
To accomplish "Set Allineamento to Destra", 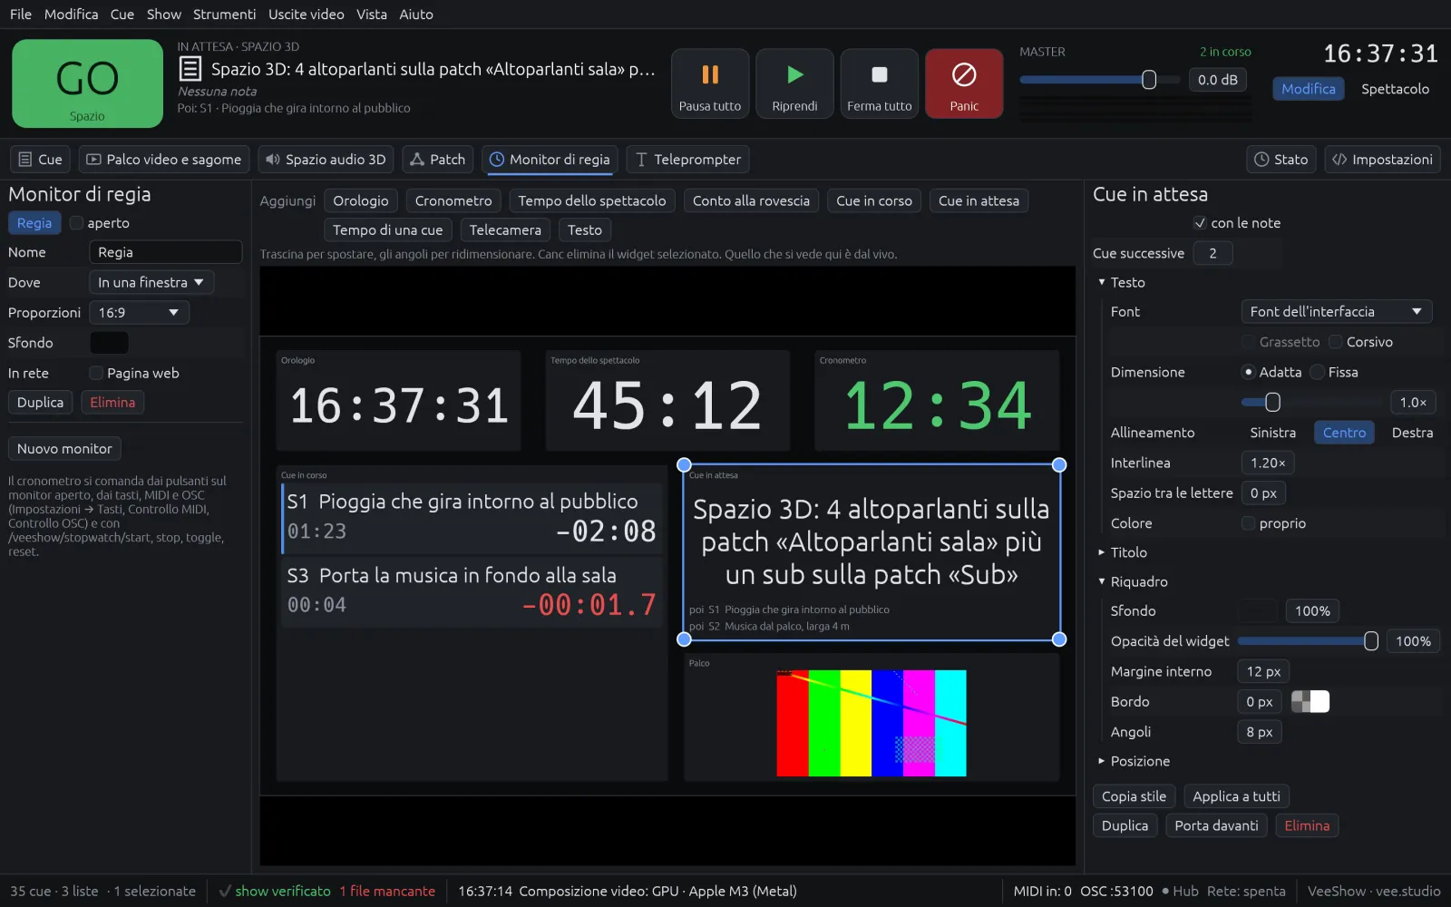I will coord(1412,433).
